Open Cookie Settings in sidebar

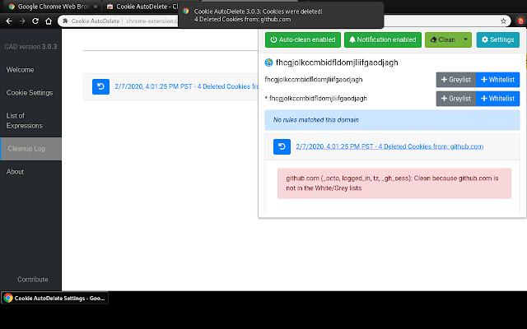[x=30, y=93]
